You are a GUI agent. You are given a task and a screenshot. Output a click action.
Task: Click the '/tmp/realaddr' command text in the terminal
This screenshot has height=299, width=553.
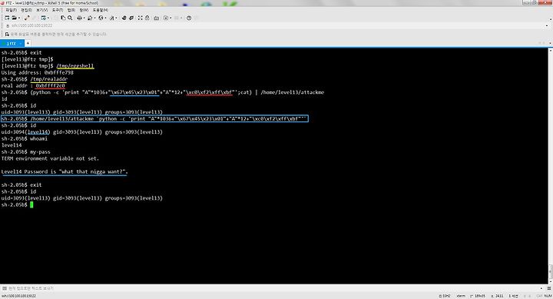pyautogui.click(x=48, y=79)
